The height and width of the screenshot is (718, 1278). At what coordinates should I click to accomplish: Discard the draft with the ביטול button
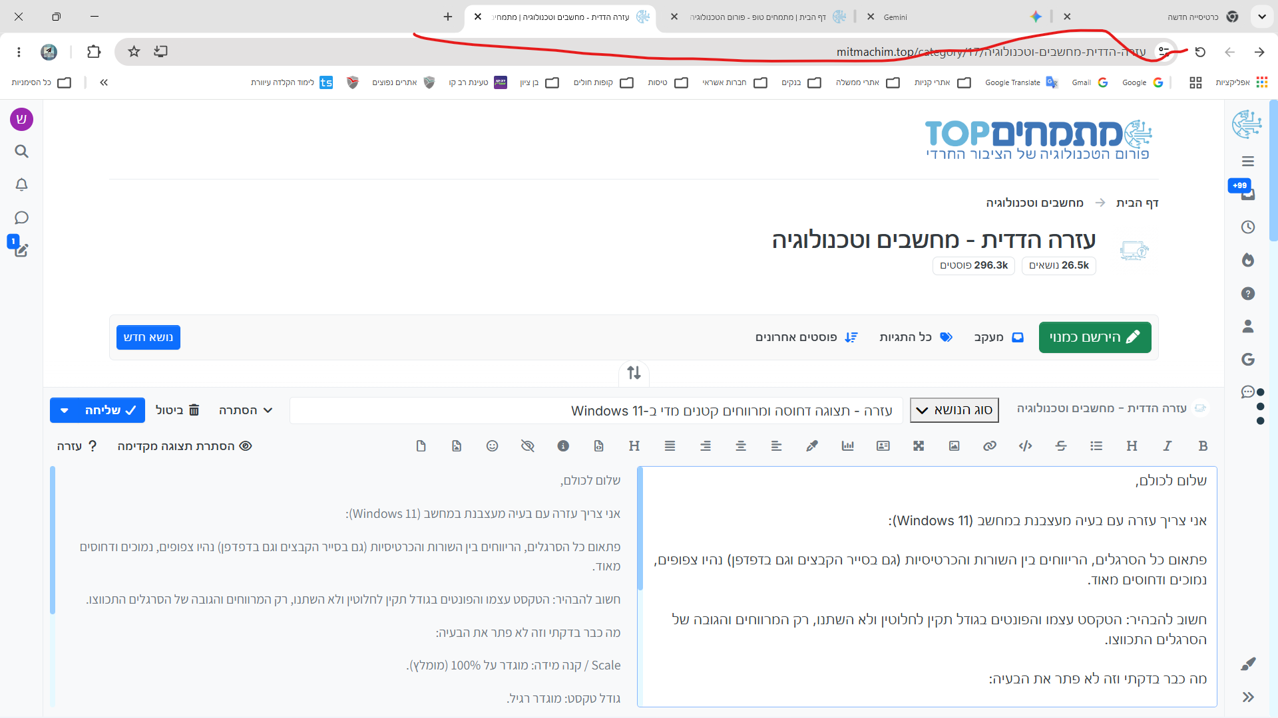tap(178, 410)
